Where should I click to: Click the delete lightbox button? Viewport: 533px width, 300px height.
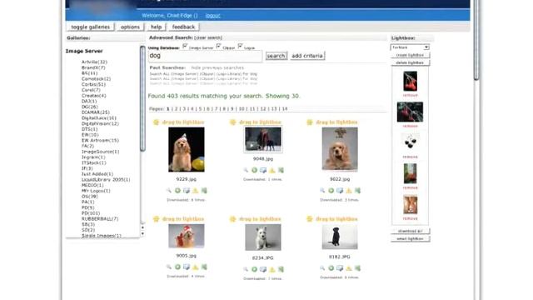point(410,63)
